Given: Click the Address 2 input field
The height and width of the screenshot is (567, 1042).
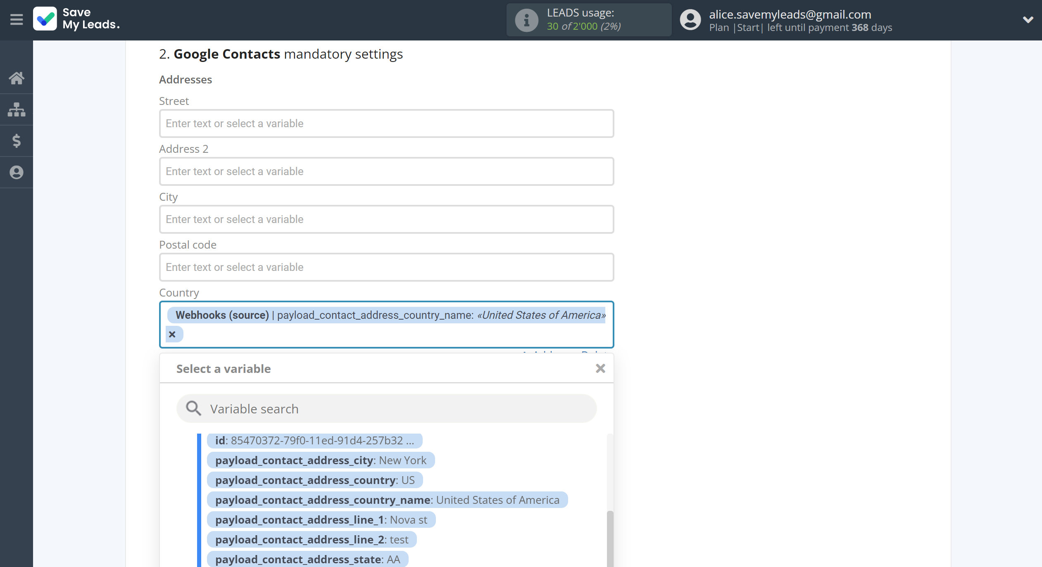Looking at the screenshot, I should tap(386, 171).
